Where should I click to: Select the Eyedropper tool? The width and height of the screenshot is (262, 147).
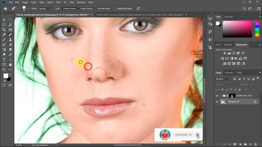coord(4,35)
